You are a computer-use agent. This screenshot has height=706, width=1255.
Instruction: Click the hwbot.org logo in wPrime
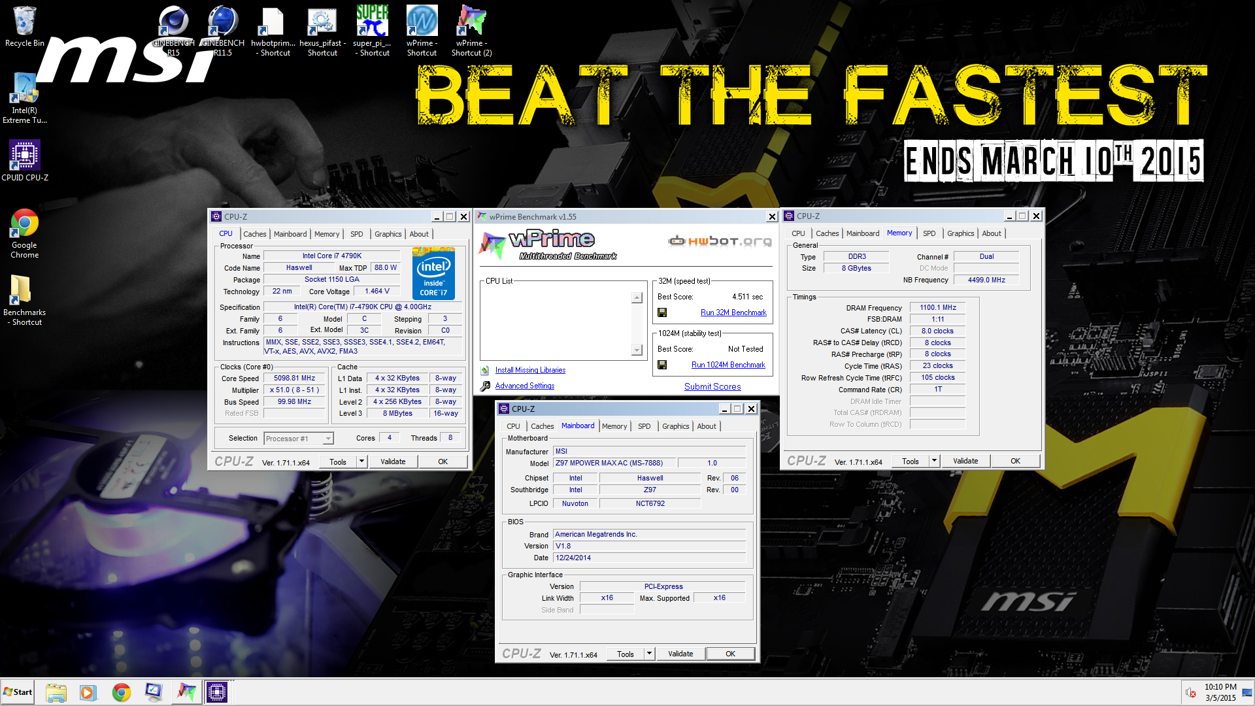720,241
